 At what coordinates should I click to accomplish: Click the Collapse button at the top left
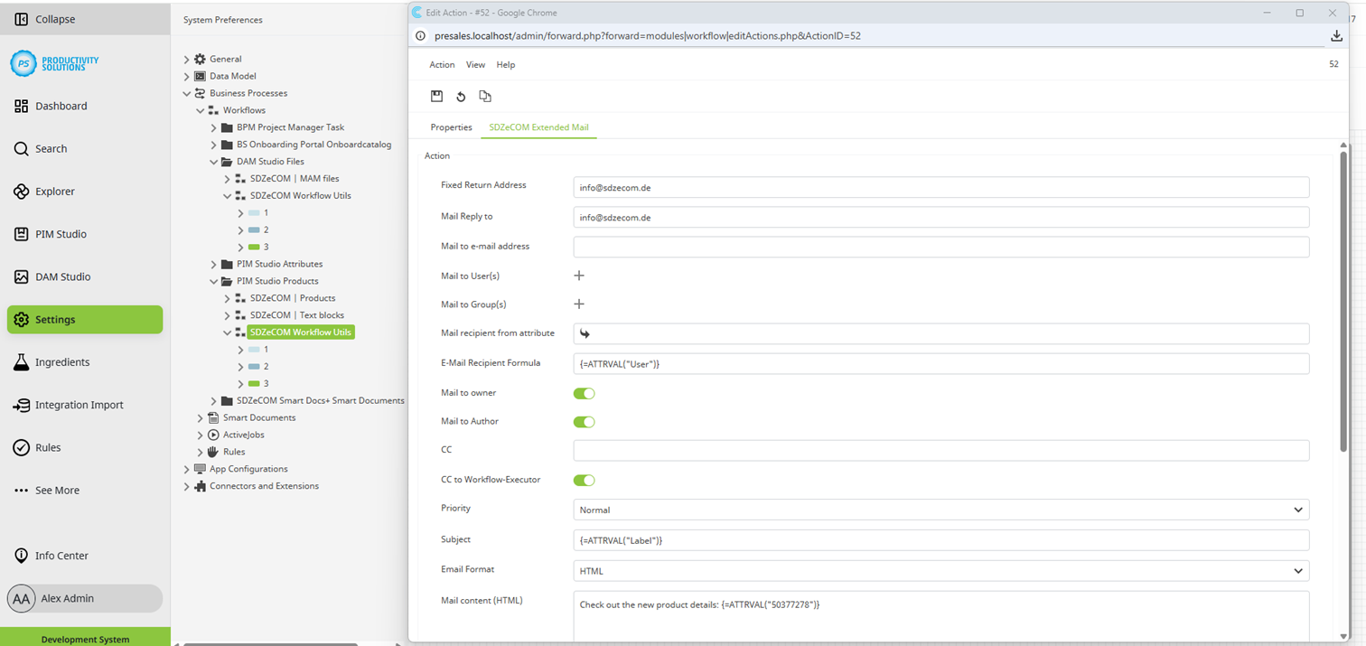tap(46, 18)
